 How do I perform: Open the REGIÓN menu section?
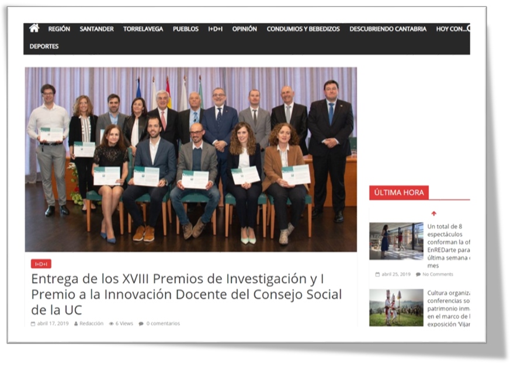[x=59, y=29]
